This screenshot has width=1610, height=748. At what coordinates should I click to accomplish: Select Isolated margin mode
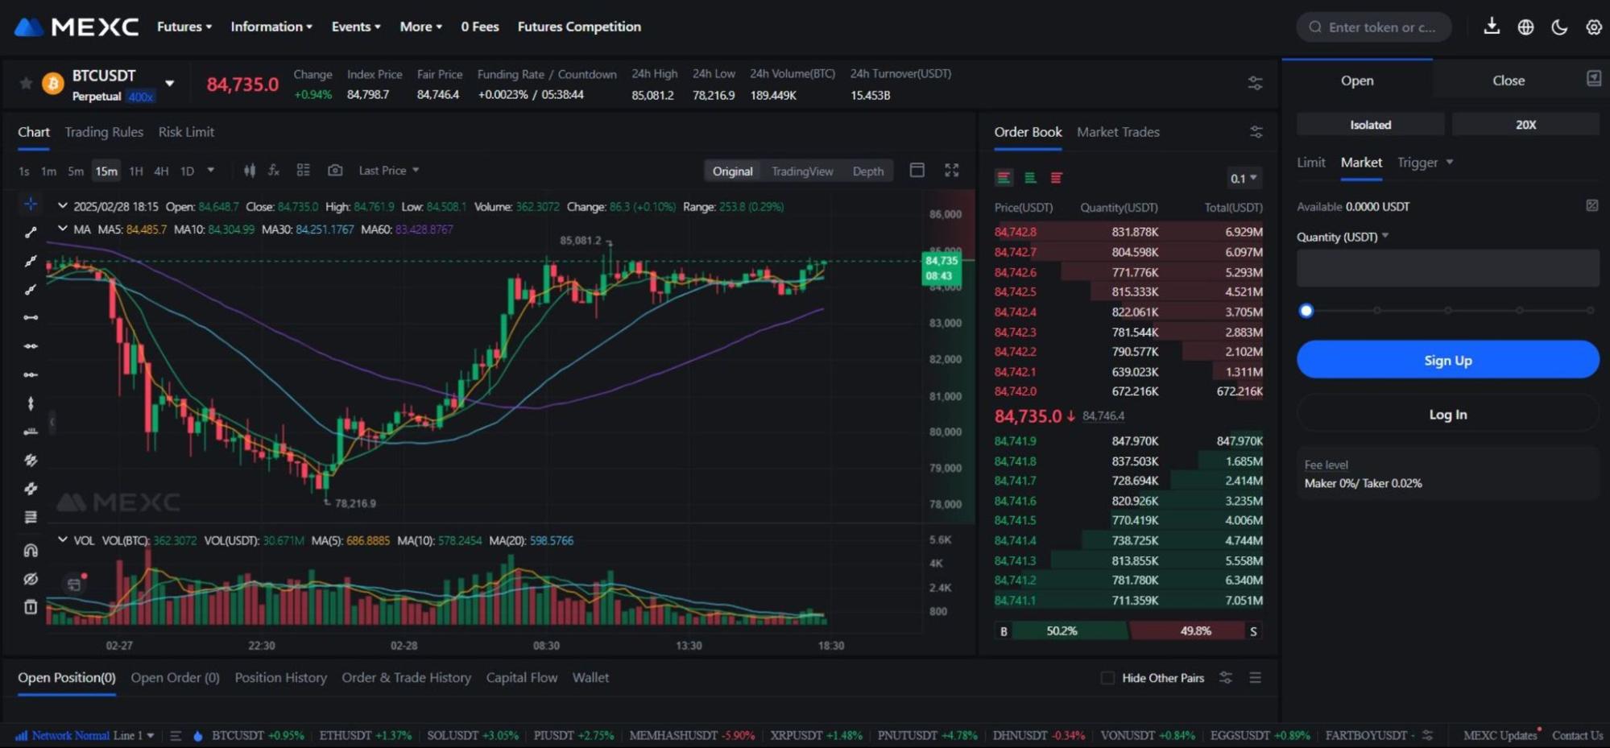1370,125
